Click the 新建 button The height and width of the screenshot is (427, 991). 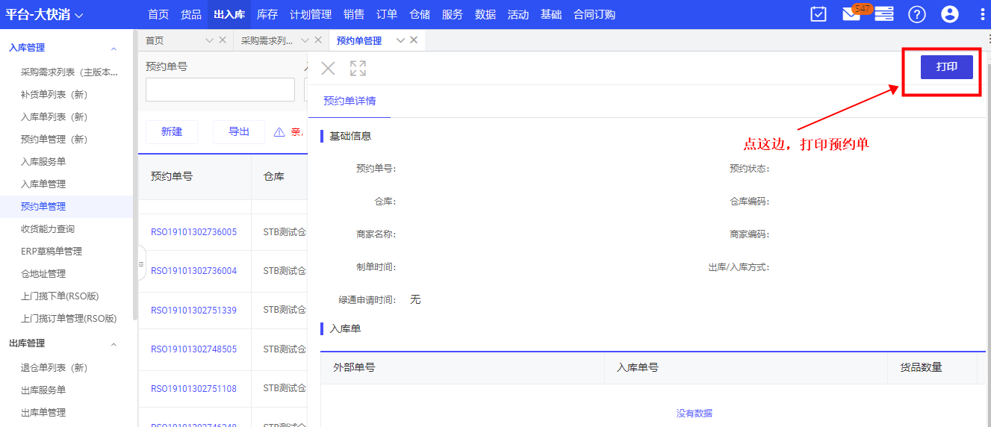click(172, 132)
